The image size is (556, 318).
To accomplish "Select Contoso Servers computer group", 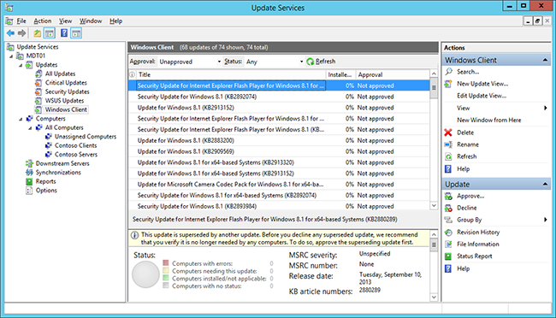I will pos(76,155).
